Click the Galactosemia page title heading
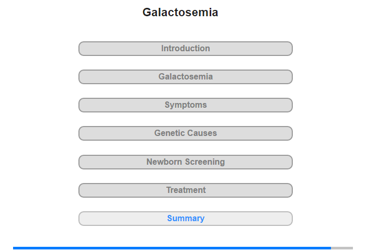This screenshot has width=366, height=251. [180, 13]
